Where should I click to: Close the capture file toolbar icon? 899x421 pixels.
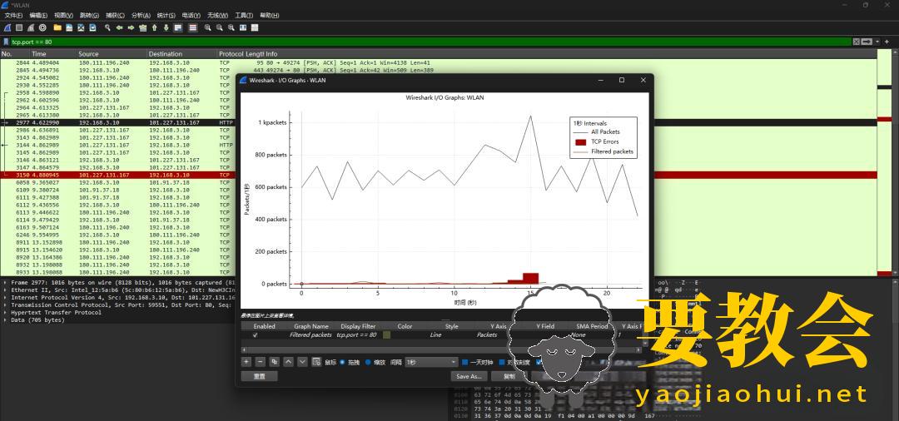81,27
